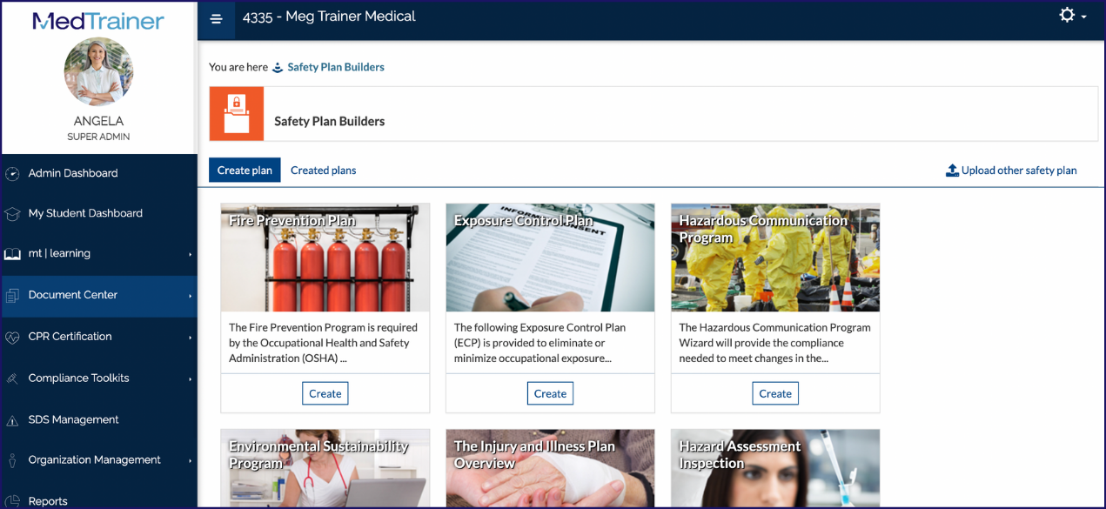This screenshot has width=1106, height=509.
Task: Open the Exposure Control Plan thumbnail image
Action: click(550, 258)
